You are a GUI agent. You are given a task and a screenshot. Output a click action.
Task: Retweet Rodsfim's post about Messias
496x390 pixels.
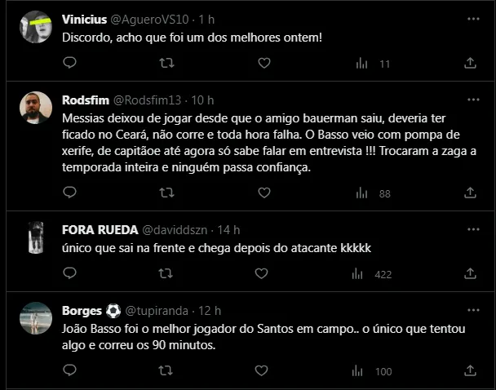pos(166,193)
